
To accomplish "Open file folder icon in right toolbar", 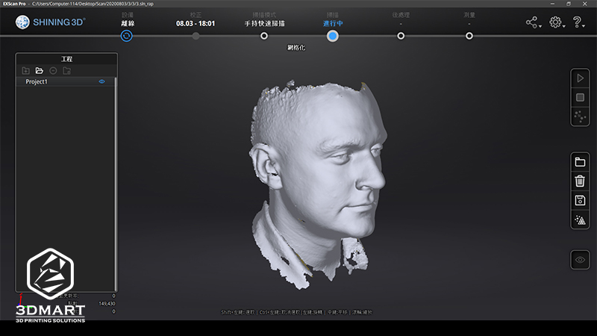I will click(580, 162).
